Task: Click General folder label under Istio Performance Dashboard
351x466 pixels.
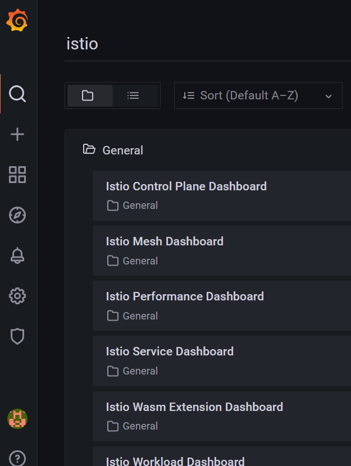Action: tap(140, 316)
